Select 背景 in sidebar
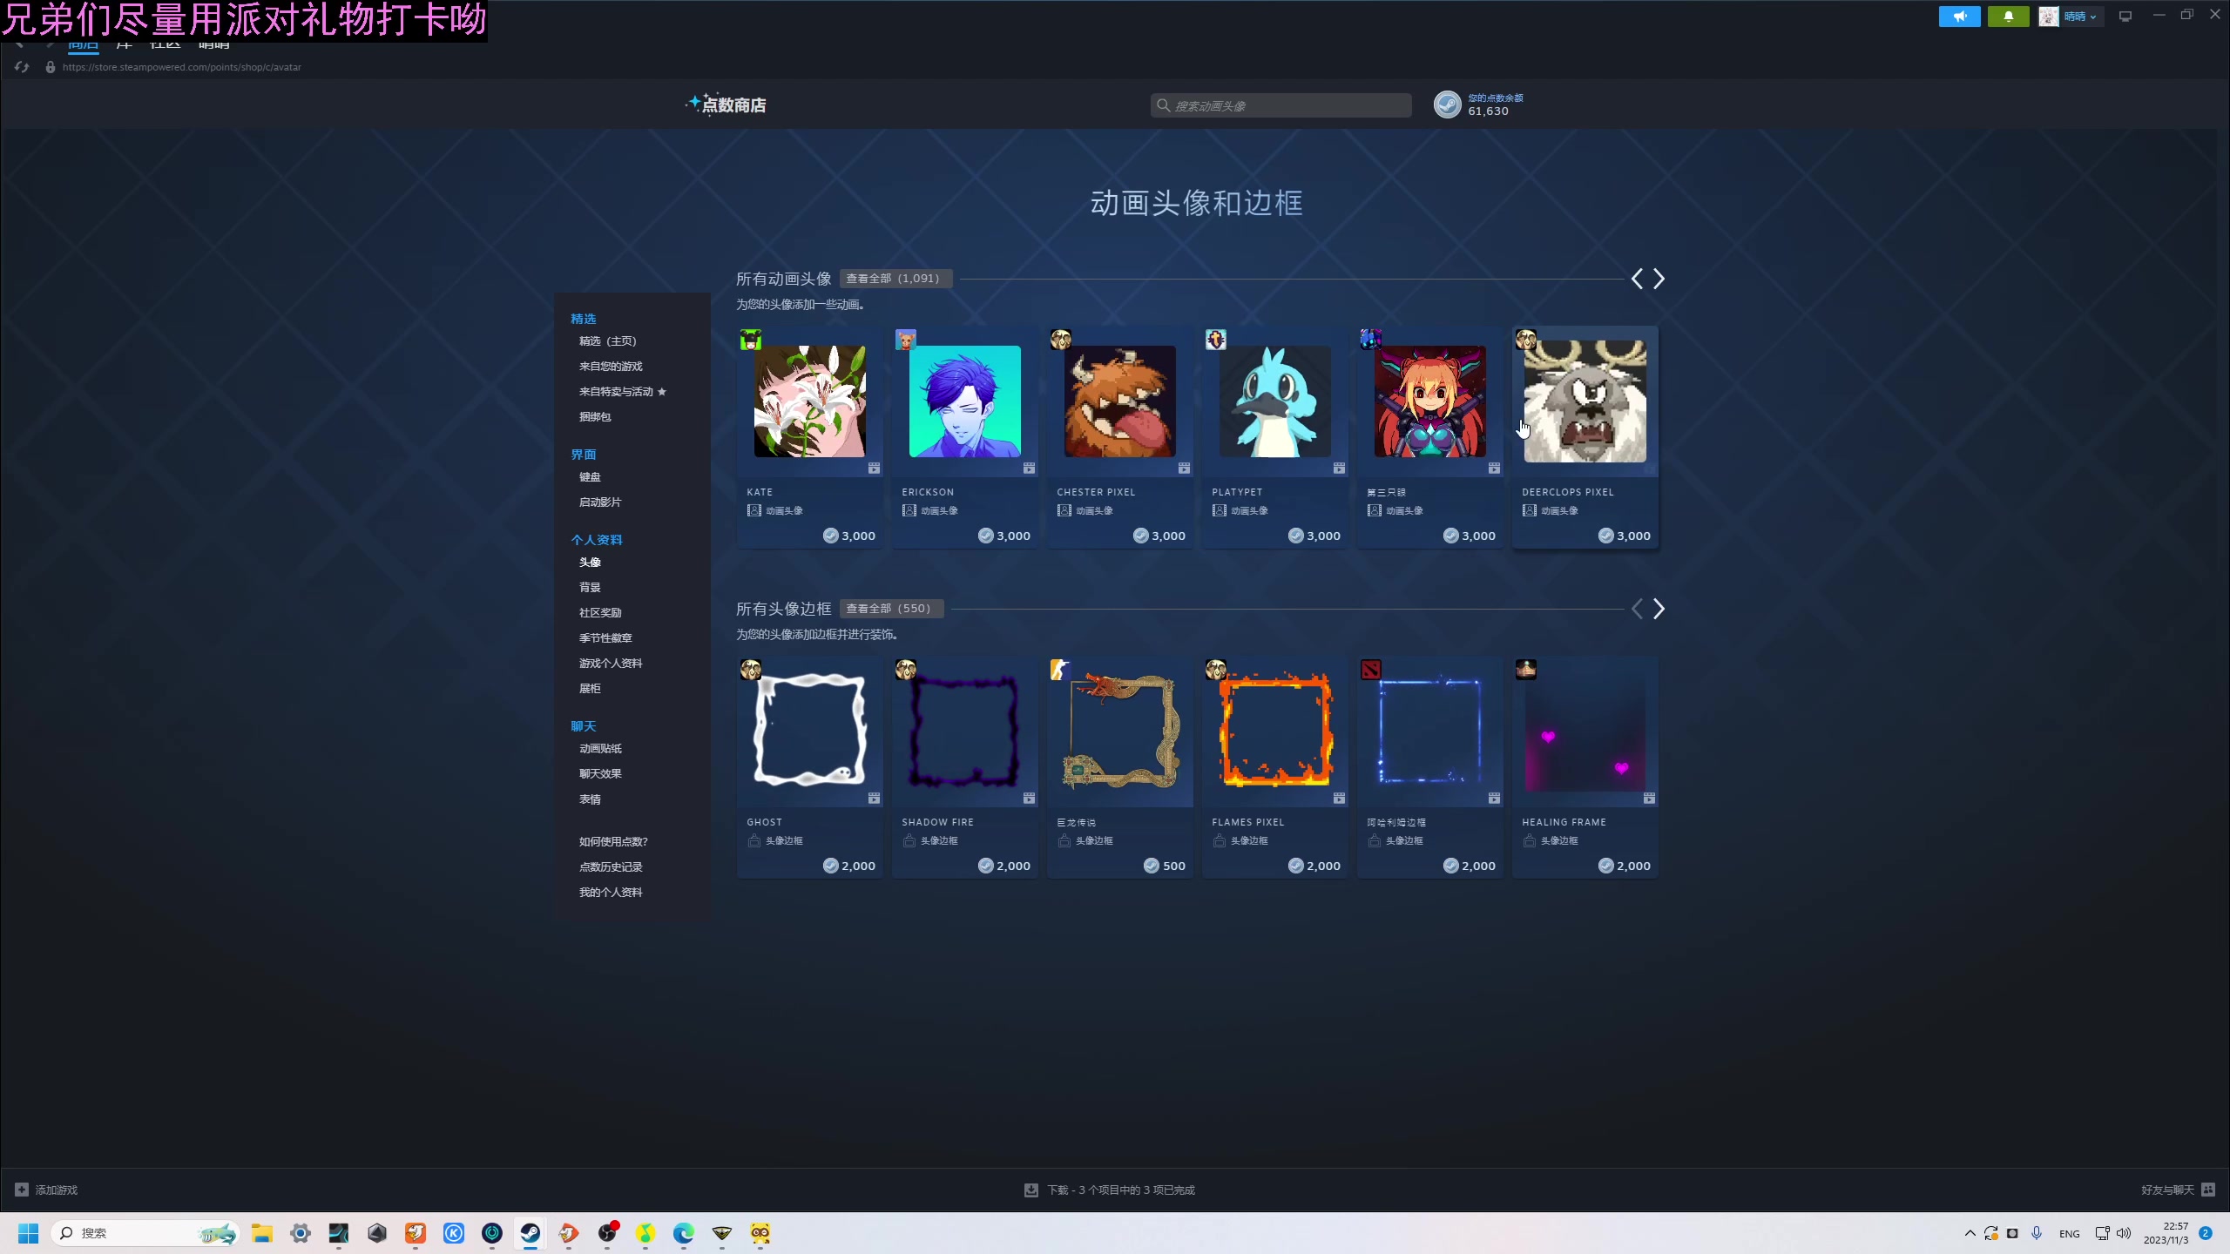Screen dimensions: 2230x1254 click(590, 588)
